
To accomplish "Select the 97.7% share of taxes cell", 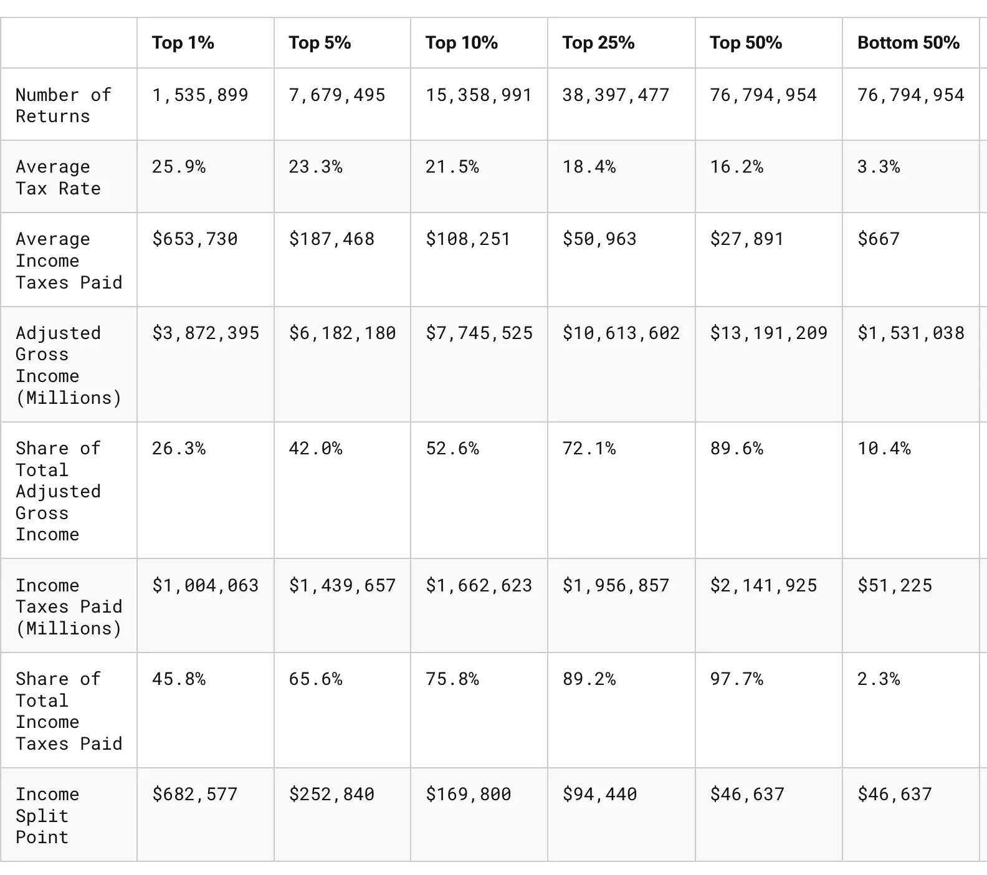I will click(737, 679).
